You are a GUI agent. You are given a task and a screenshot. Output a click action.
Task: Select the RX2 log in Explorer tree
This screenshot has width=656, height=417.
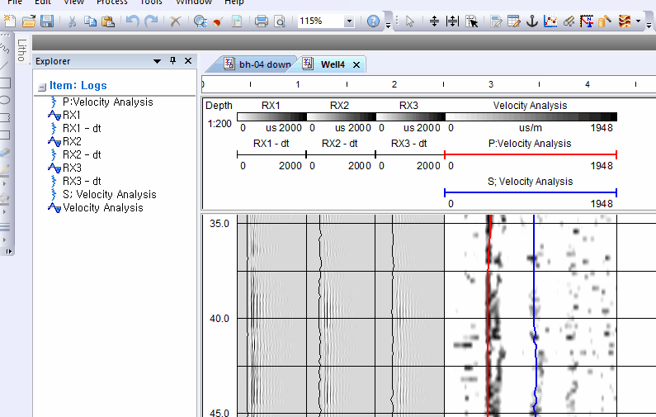click(x=72, y=141)
